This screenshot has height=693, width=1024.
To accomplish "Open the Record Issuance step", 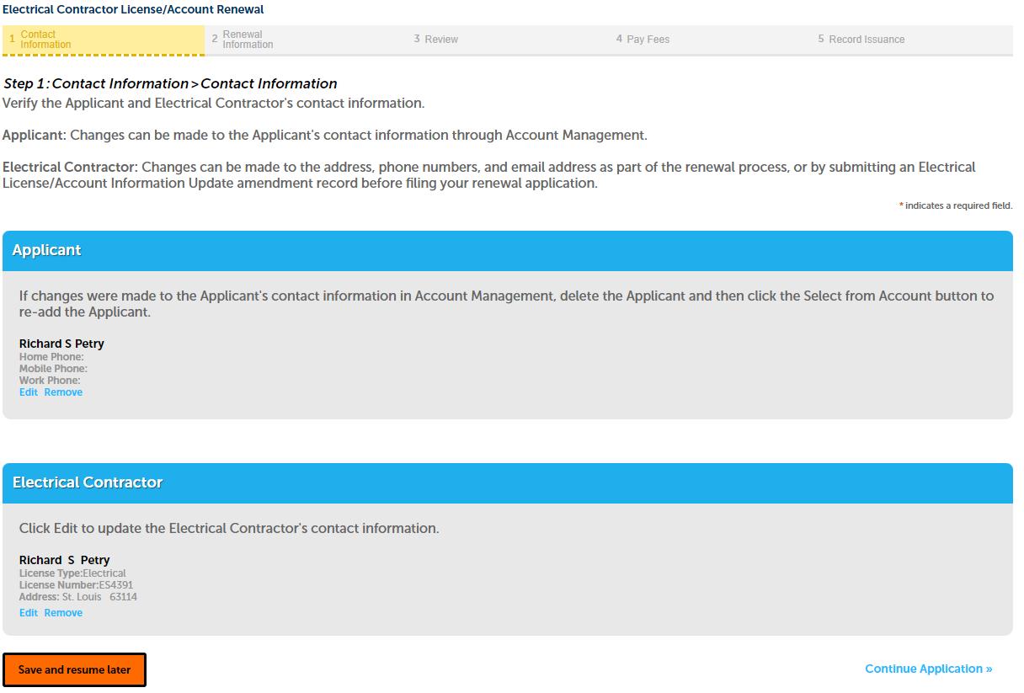I will [911, 40].
